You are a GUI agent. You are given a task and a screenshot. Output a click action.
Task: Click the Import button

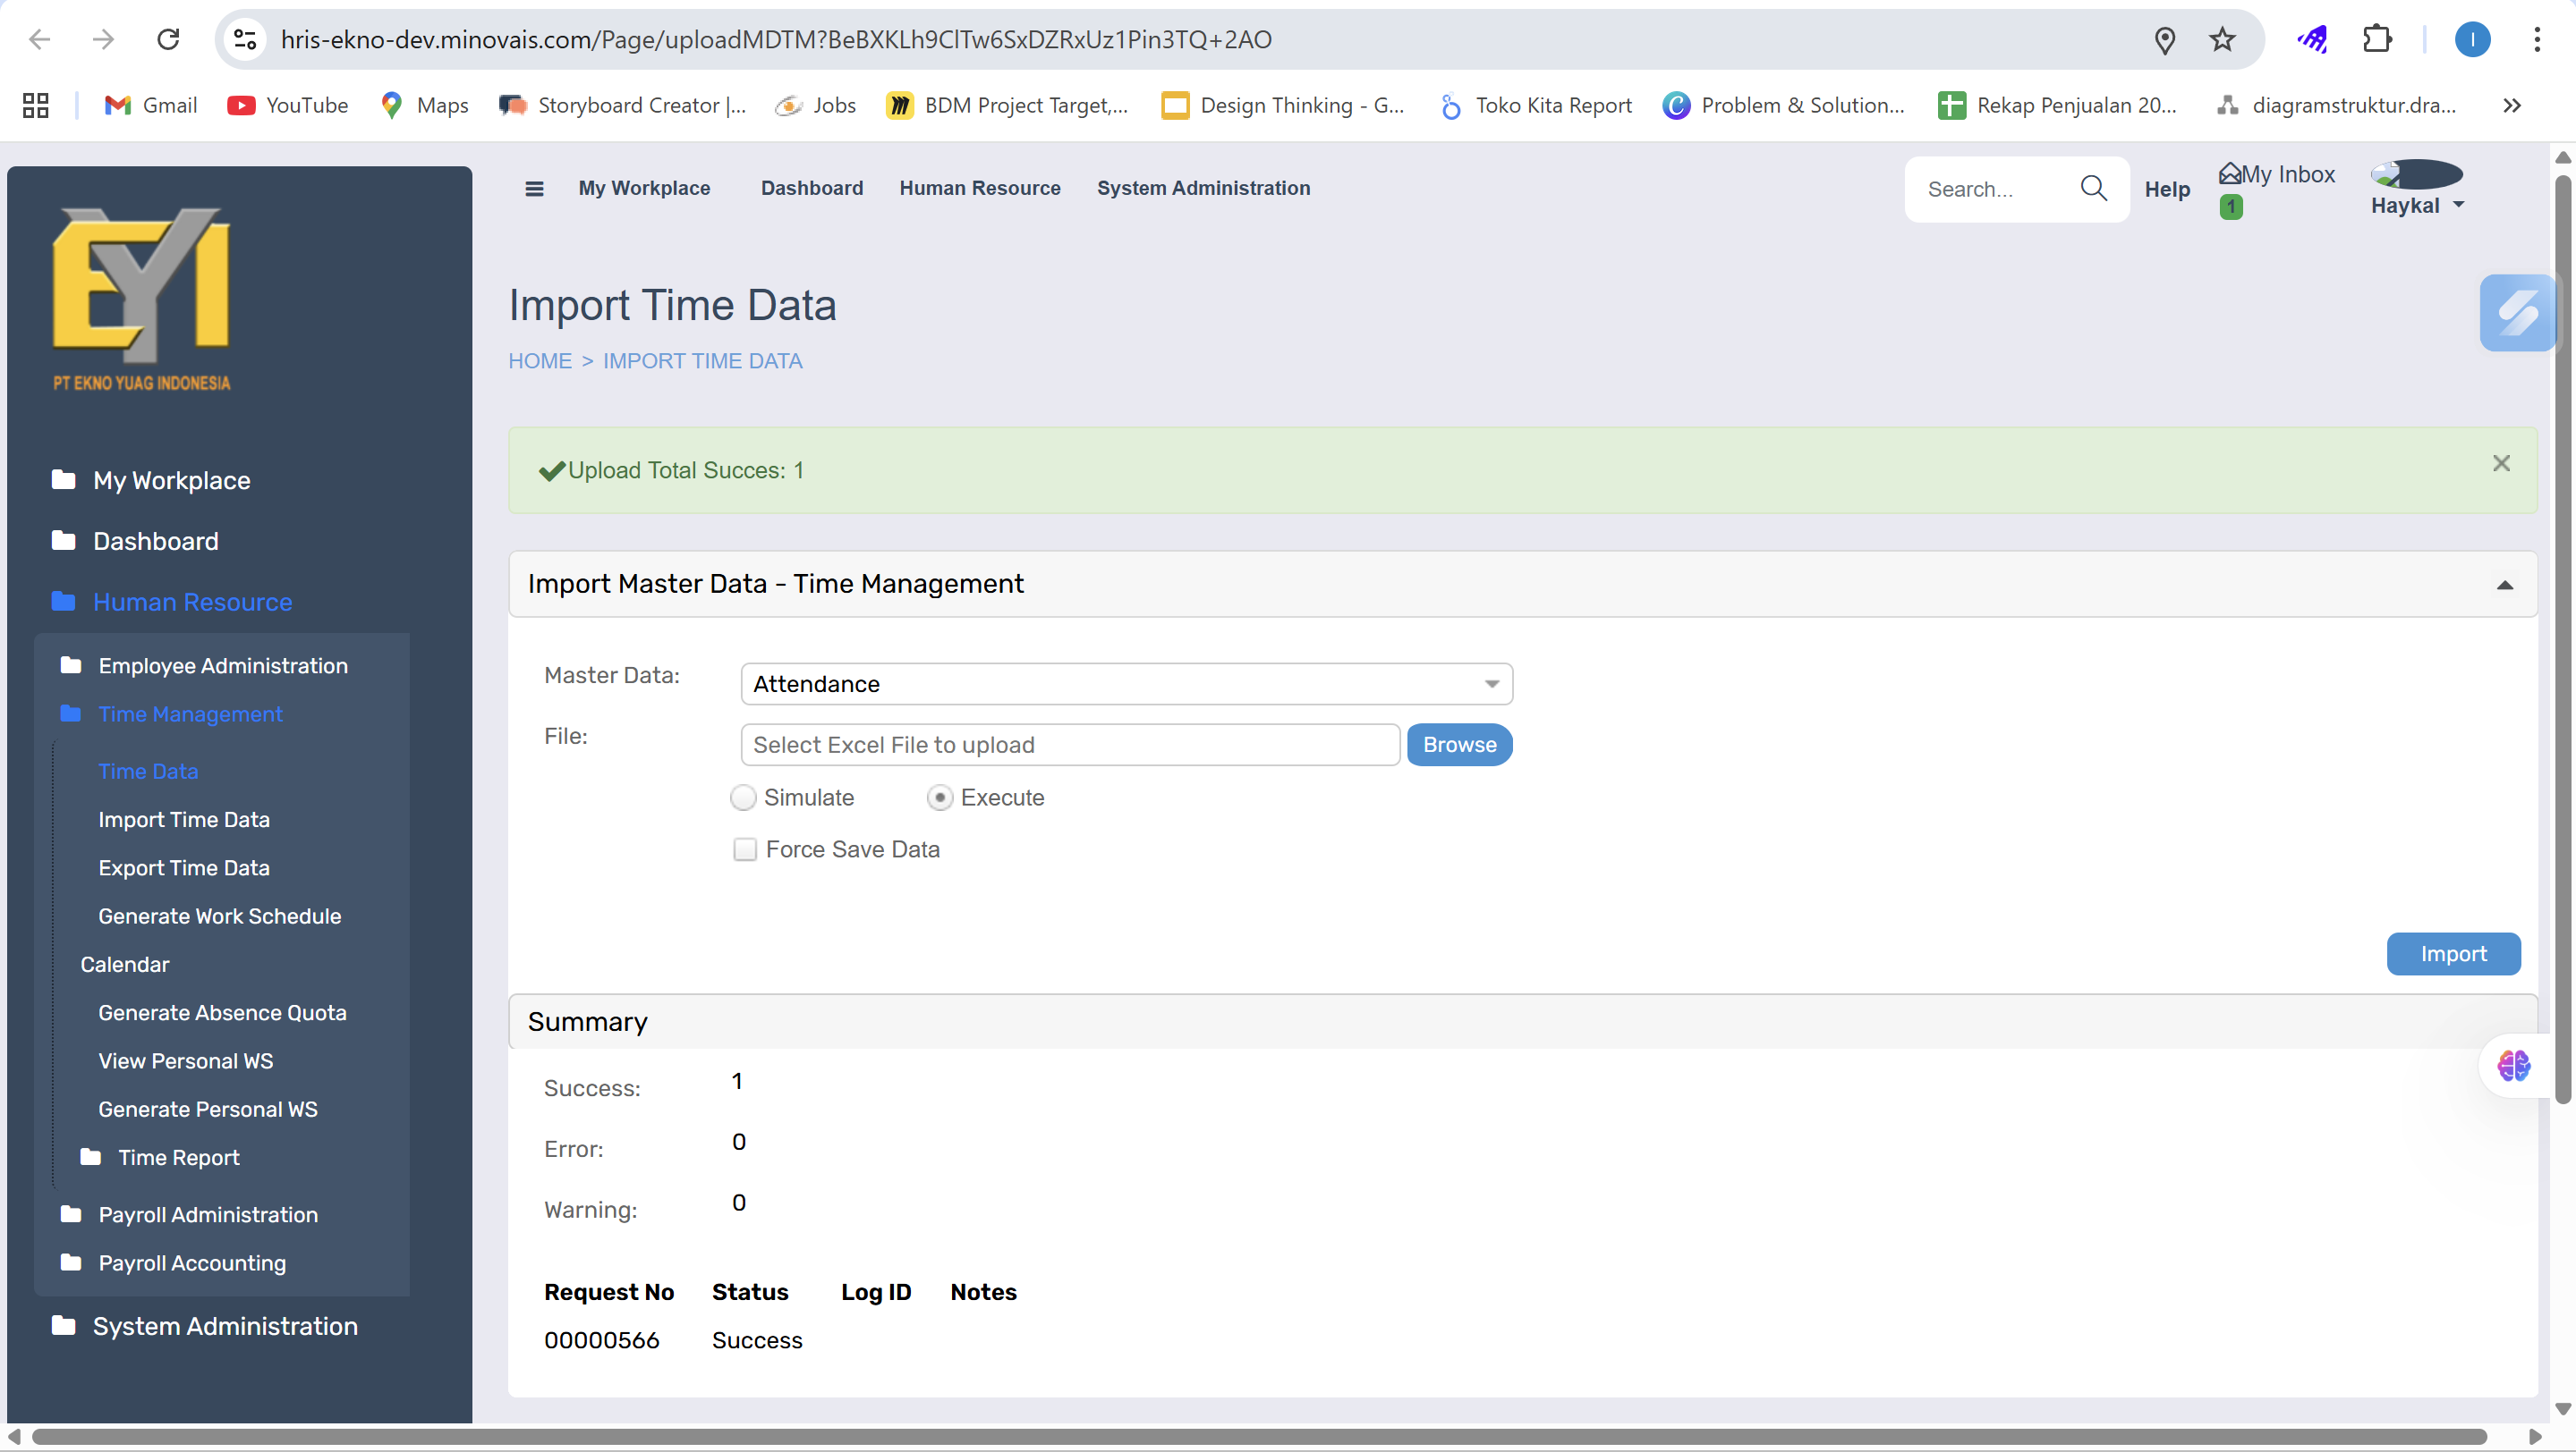tap(2453, 954)
